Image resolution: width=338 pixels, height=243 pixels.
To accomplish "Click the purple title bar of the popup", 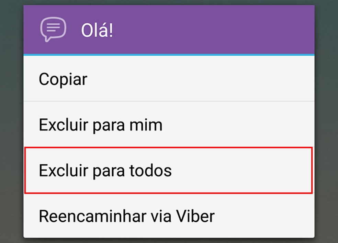I will tap(168, 29).
